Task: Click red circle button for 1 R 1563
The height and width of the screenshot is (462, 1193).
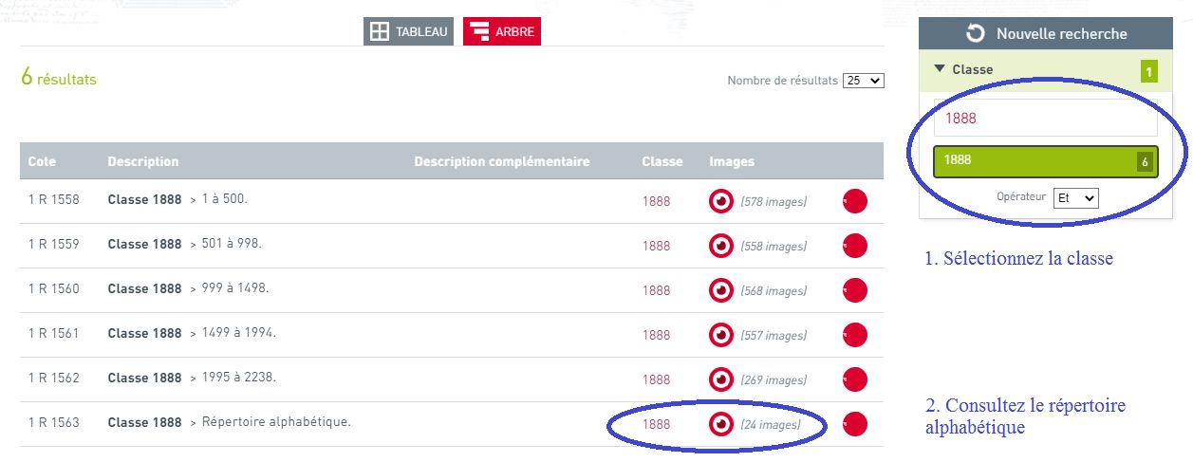Action: (854, 424)
